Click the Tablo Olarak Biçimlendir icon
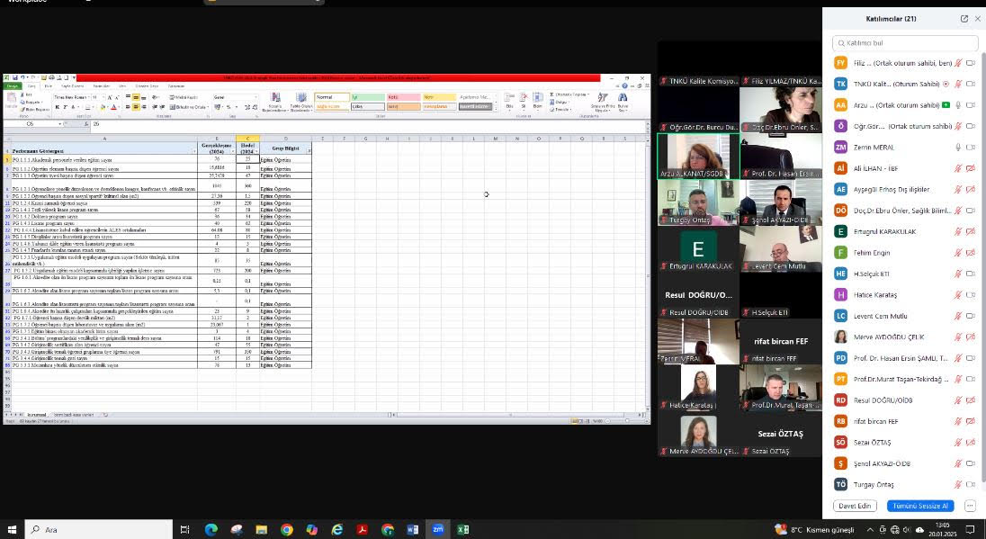986x539 pixels. tap(301, 101)
